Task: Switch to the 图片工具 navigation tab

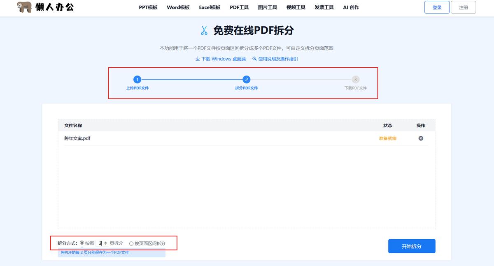Action: (267, 7)
